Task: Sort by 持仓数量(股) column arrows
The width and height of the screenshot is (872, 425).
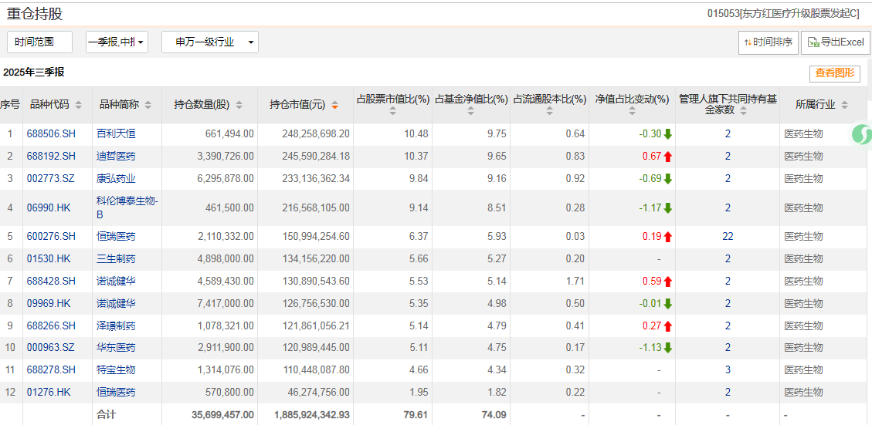Action: point(239,105)
